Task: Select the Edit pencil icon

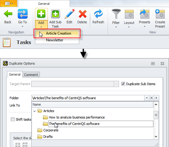Action: point(70,14)
